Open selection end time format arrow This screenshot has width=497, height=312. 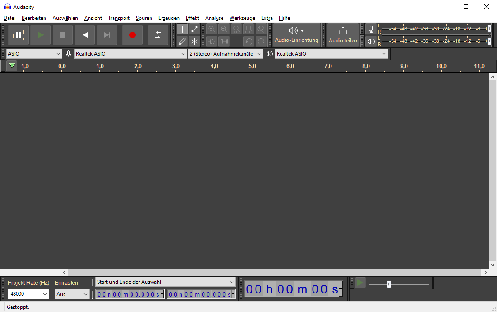233,294
